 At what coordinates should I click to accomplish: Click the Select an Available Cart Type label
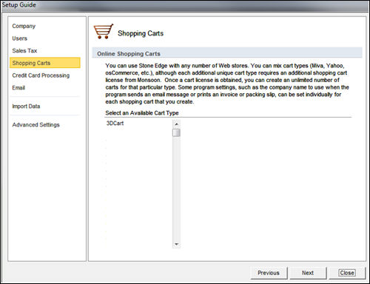[142, 113]
